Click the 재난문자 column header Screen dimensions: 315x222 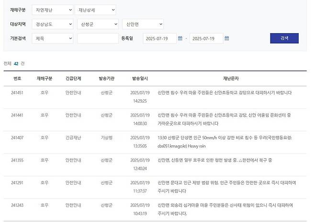click(x=231, y=79)
